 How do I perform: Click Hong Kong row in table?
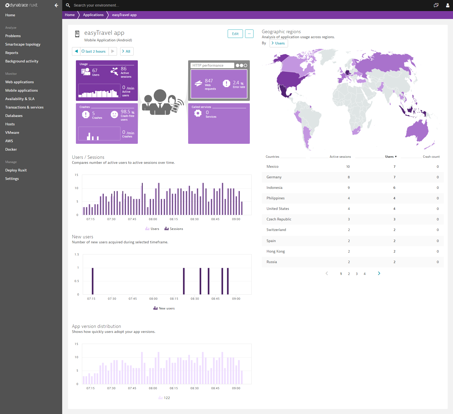click(353, 252)
